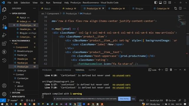Open editor more actions menu
The height and width of the screenshot is (106, 189).
pos(185,9)
